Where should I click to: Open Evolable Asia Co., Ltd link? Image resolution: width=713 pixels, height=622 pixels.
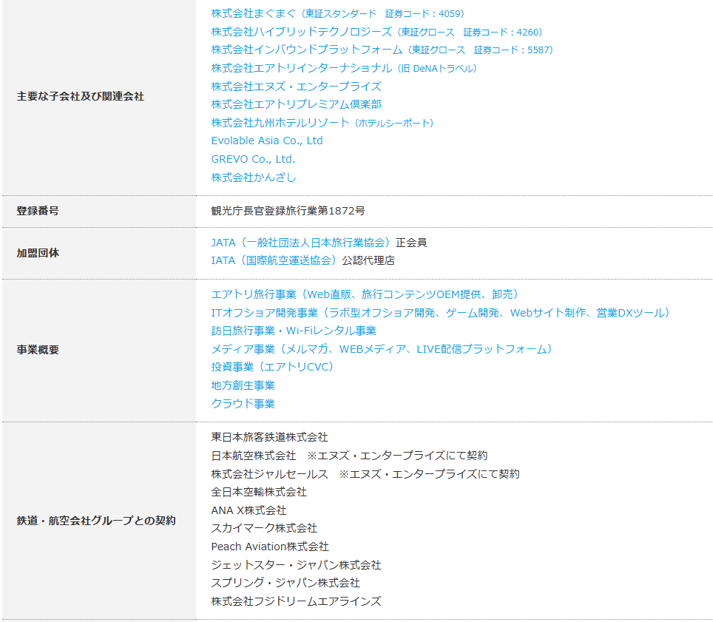point(267,141)
